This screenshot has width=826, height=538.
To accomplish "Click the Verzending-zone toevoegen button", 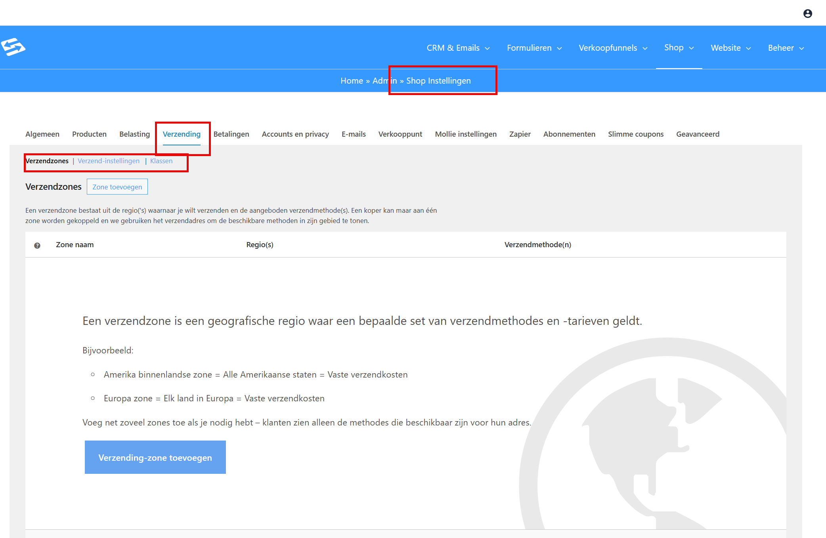I will click(155, 457).
